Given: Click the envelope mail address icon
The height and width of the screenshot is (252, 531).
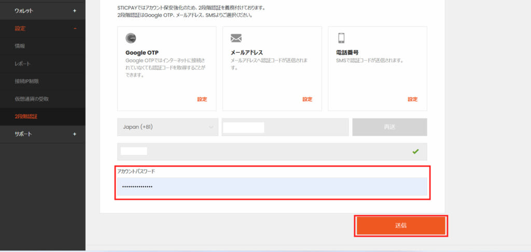Looking at the screenshot, I should pyautogui.click(x=236, y=38).
